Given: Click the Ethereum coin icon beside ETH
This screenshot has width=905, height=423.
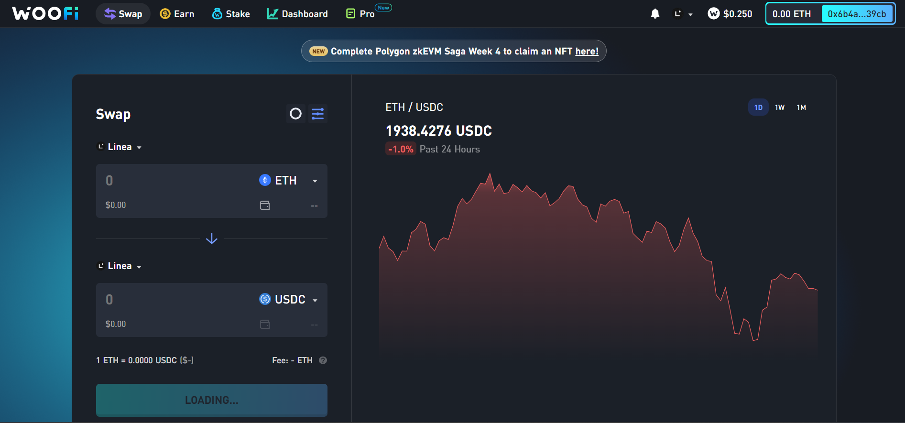Looking at the screenshot, I should click(265, 180).
